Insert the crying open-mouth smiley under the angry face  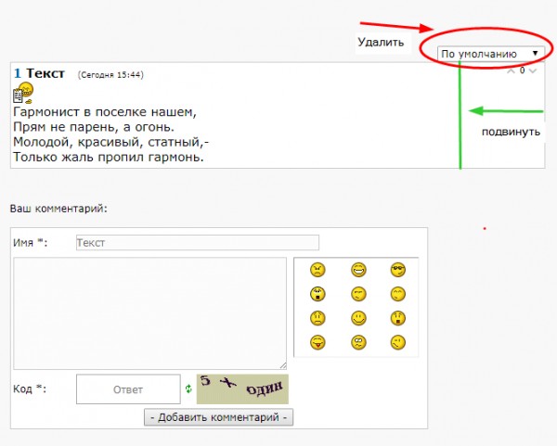click(x=317, y=294)
